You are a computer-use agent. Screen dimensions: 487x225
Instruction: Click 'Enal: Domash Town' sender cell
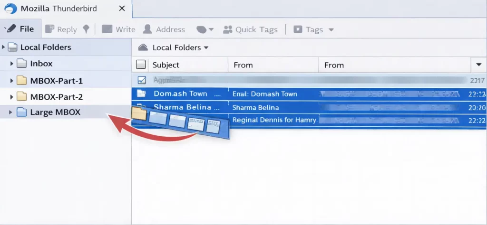click(x=265, y=94)
